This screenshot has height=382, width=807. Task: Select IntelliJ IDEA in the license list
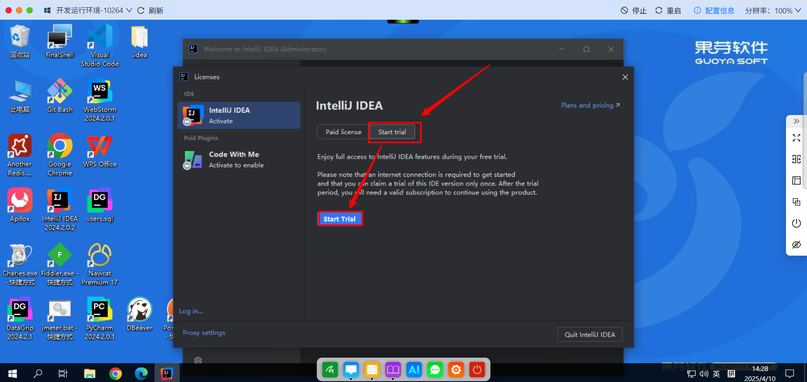point(239,115)
